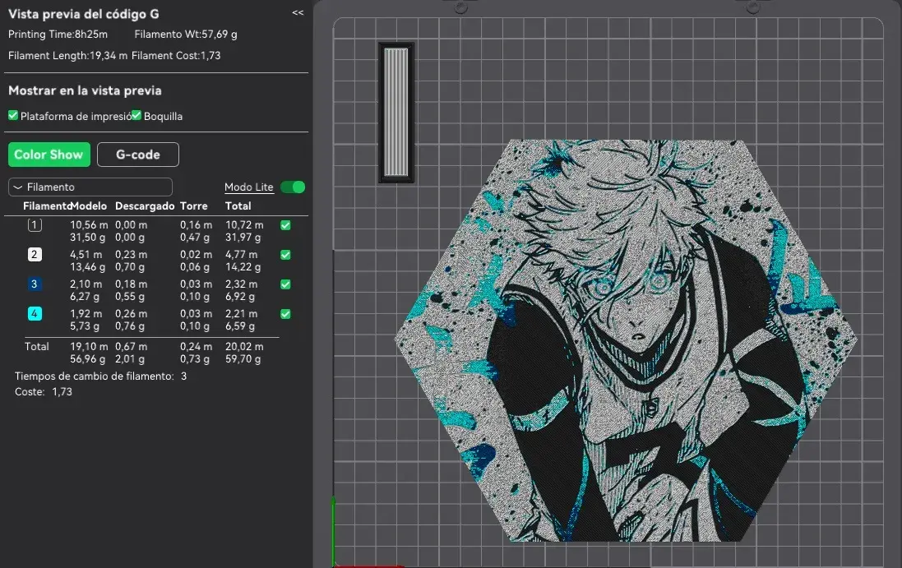Click Filament Cost:1,73 text

click(x=176, y=55)
